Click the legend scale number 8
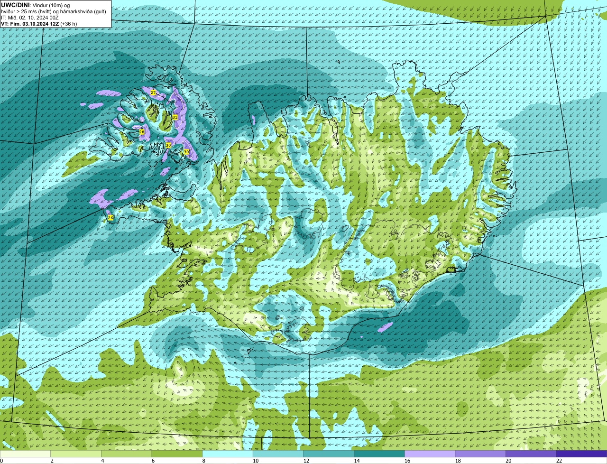The width and height of the screenshot is (607, 464). click(203, 461)
